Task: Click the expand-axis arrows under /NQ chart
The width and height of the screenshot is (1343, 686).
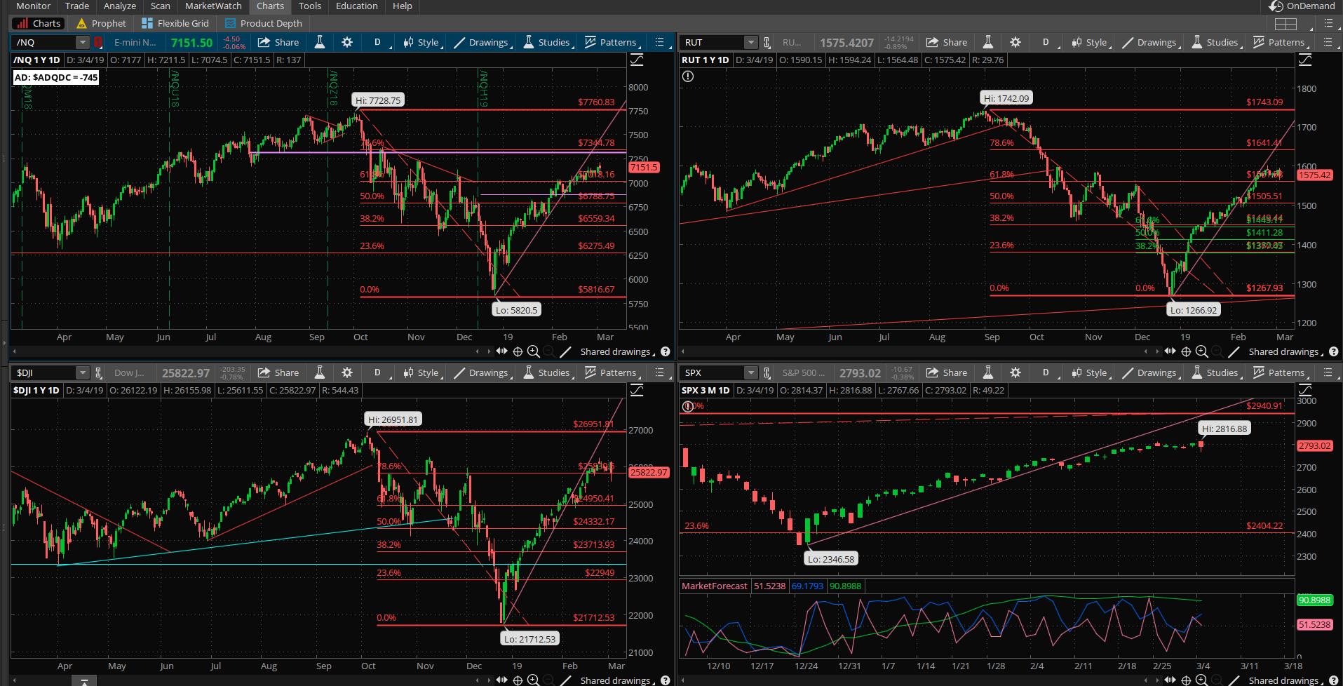Action: click(501, 351)
